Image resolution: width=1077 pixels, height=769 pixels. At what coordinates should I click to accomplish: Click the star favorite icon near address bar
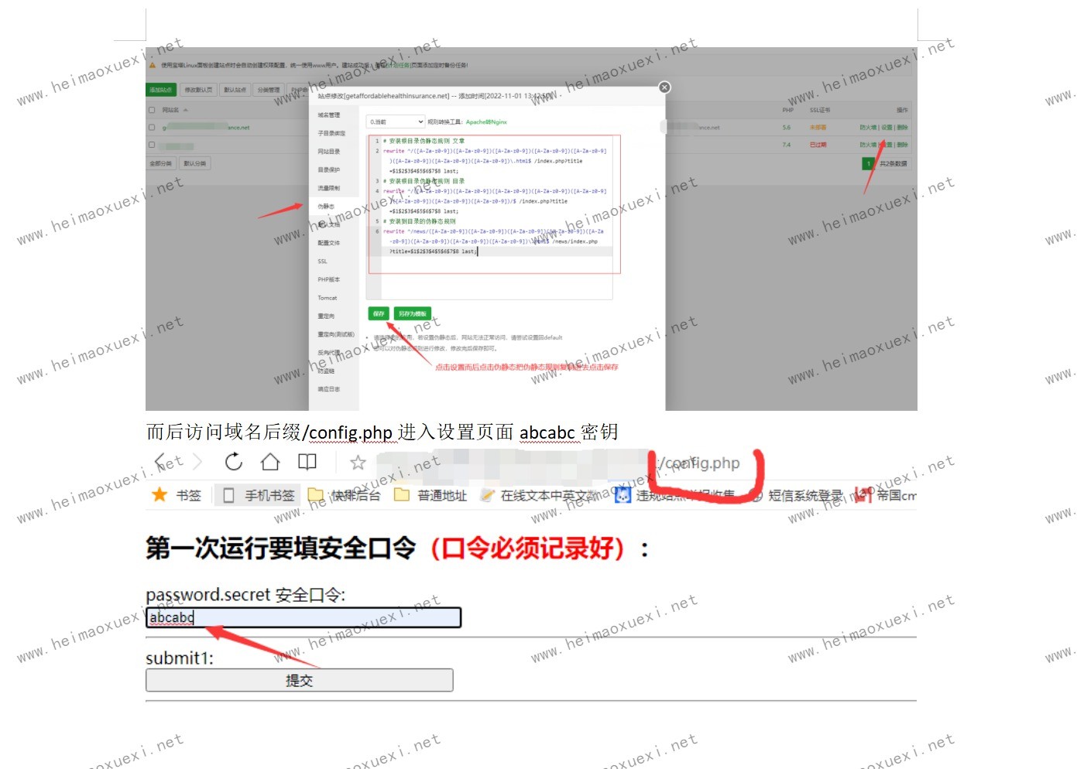point(358,463)
